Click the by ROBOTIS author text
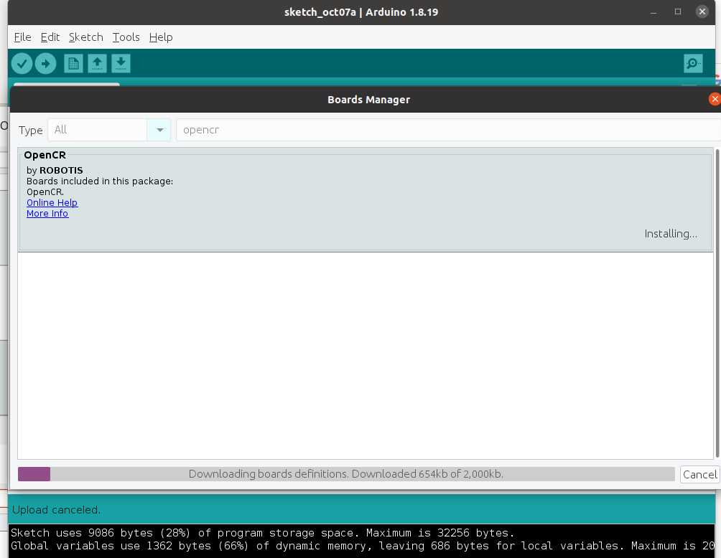Screen dimensions: 721x558 (x=55, y=171)
